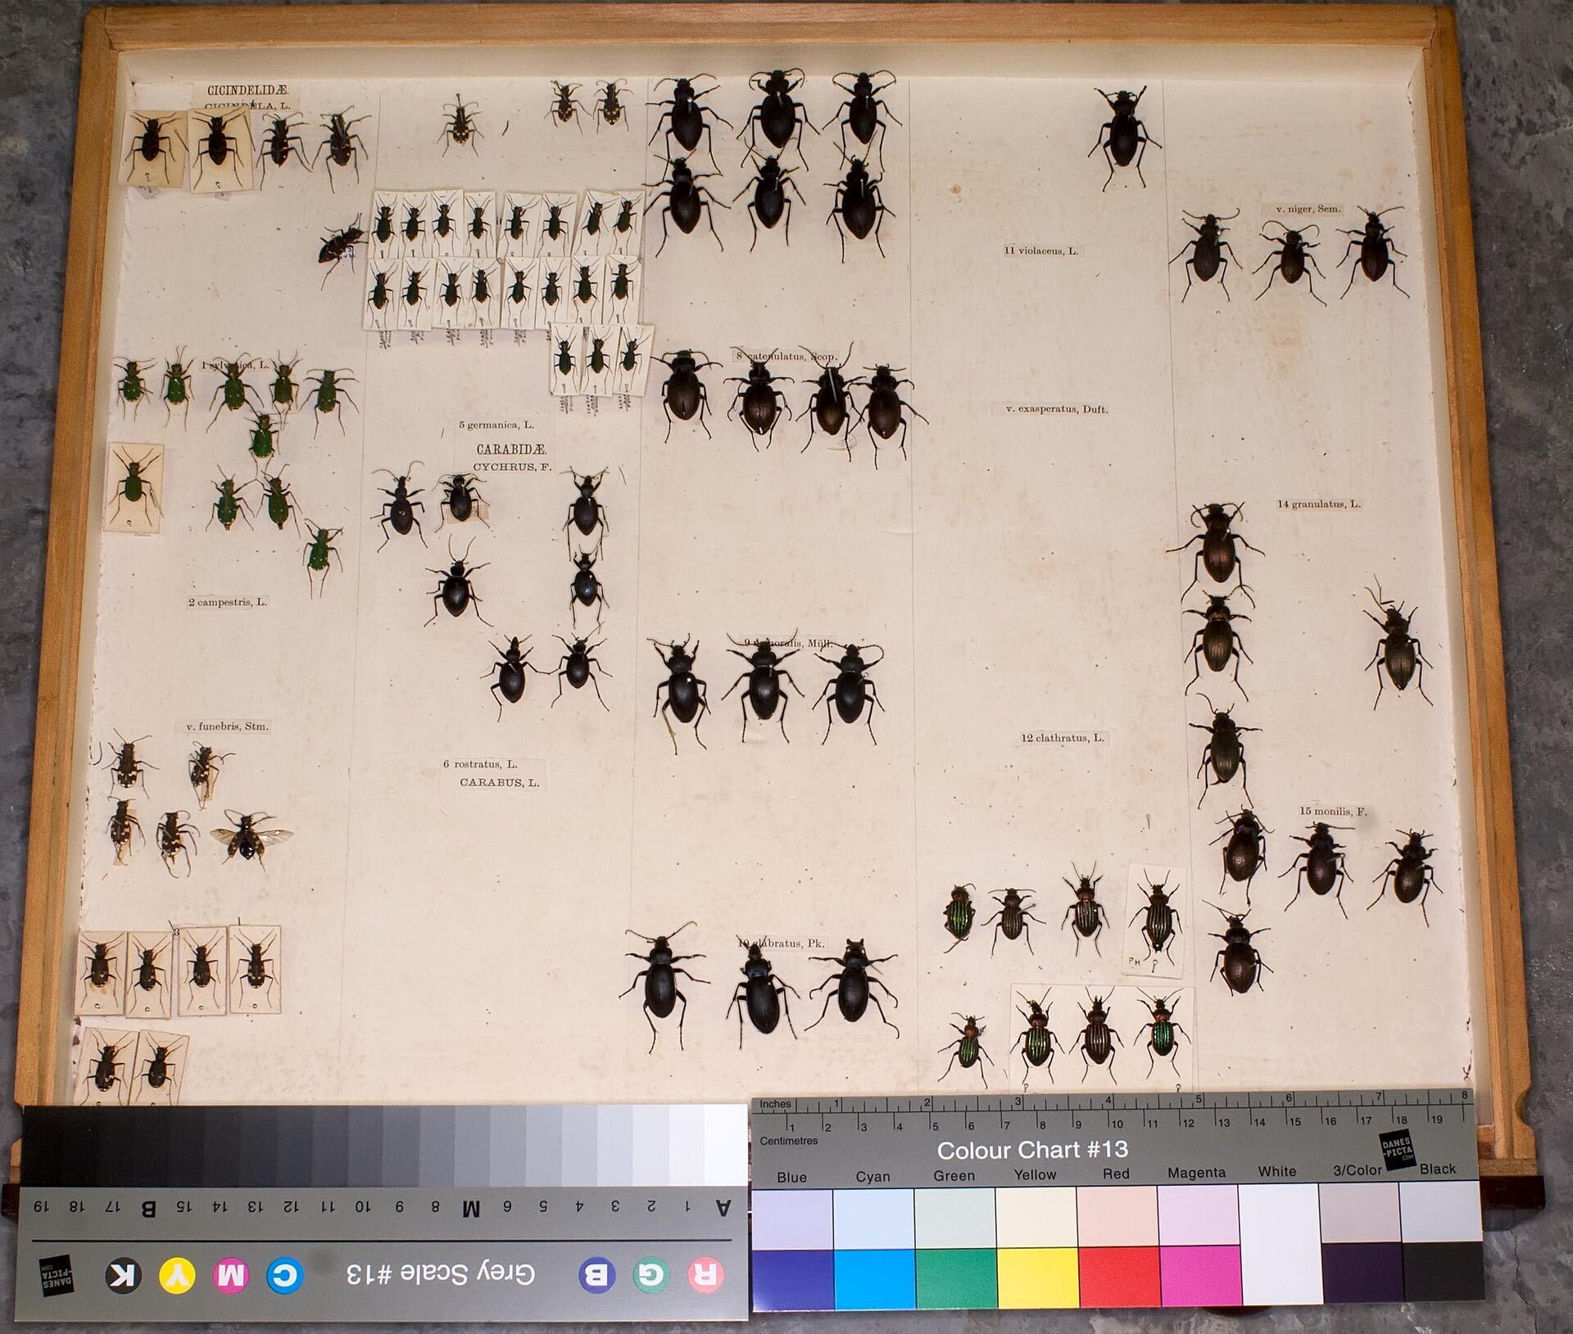Click the '10 glabratus, Pk.' label
This screenshot has height=1334, width=1573.
point(781,943)
